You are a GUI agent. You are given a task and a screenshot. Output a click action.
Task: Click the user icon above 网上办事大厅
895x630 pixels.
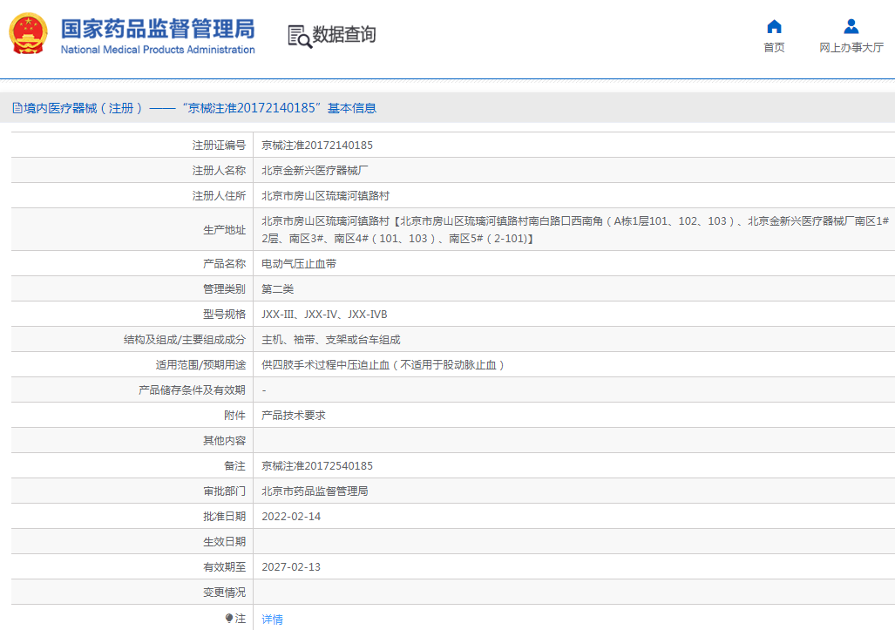(851, 26)
